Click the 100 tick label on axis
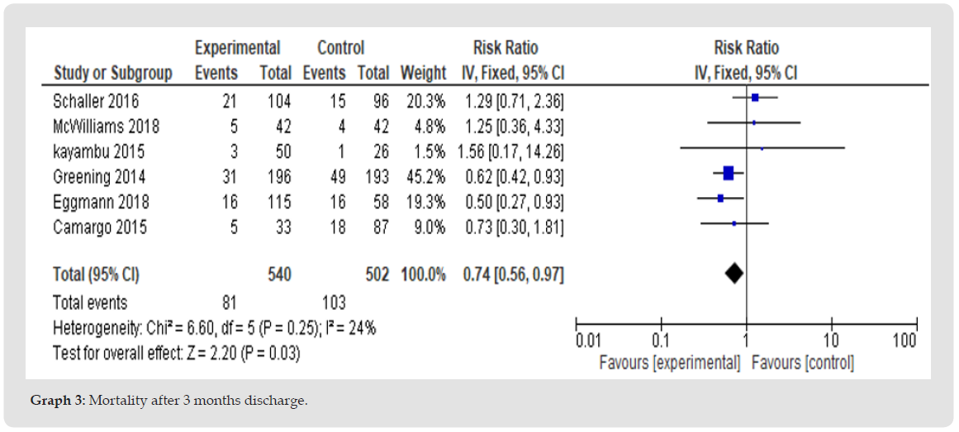 click(904, 341)
